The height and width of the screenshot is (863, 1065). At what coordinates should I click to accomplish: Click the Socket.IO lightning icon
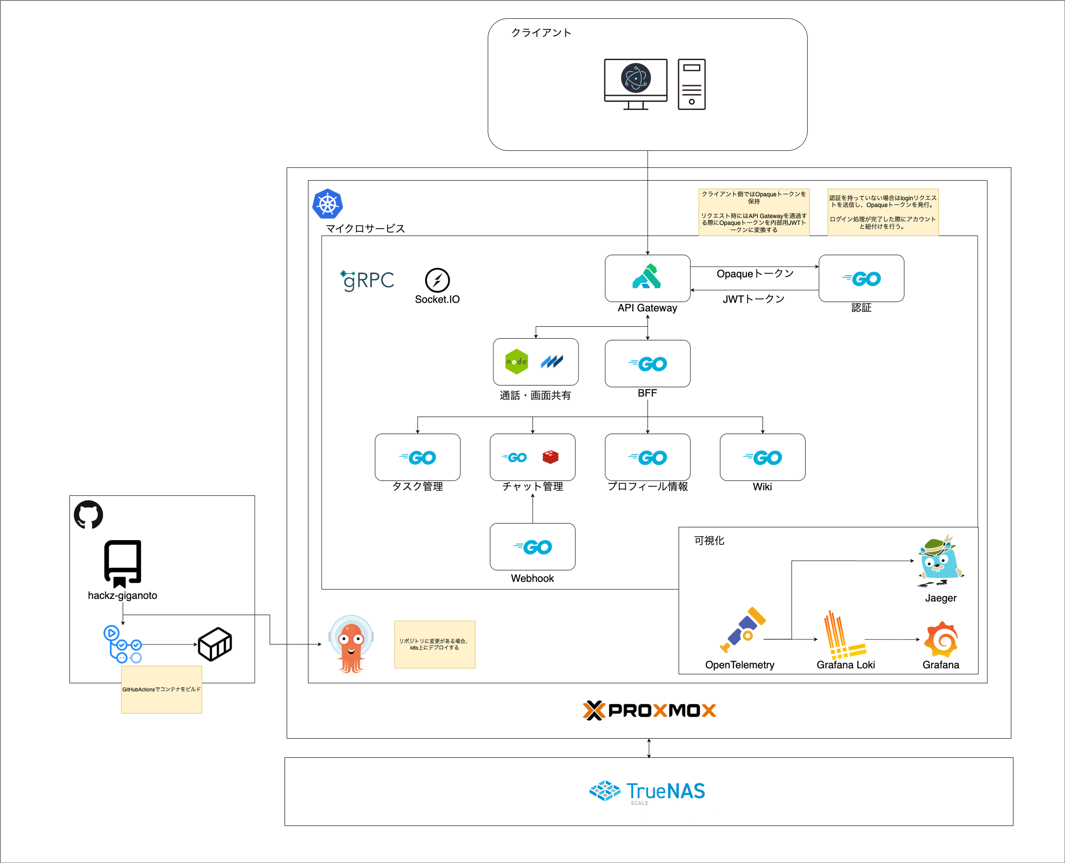pos(438,280)
